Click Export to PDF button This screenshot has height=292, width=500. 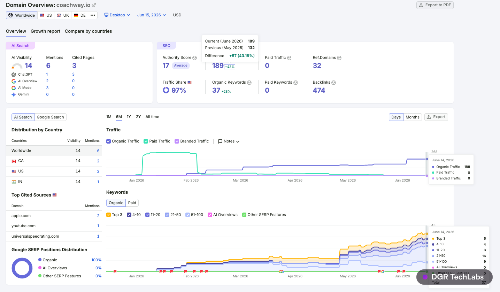(435, 5)
